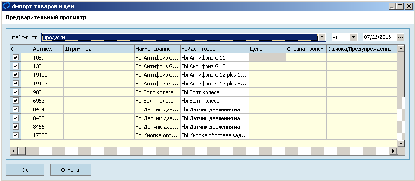Click found product 'Fbi Антифриз G 12'
This screenshot has height=181, width=415.
click(x=215, y=66)
